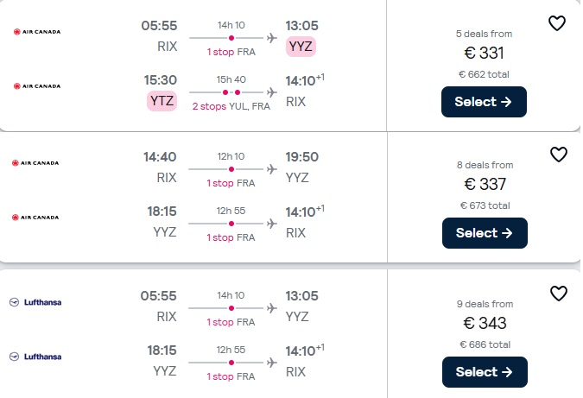Choose Select for the €337 deal
This screenshot has width=583, height=398.
[x=485, y=233]
